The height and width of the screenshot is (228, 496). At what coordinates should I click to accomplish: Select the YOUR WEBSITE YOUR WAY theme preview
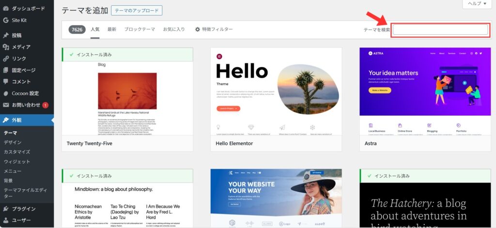tap(276, 198)
